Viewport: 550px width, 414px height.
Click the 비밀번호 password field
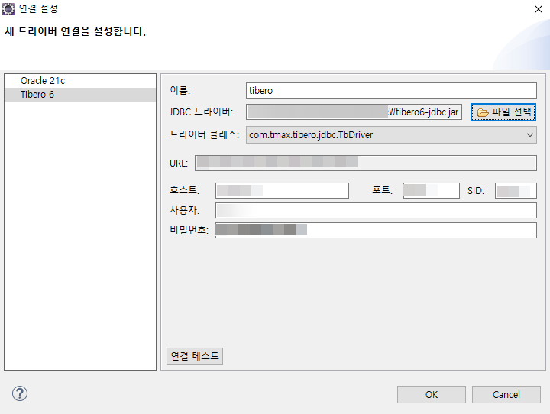[376, 230]
